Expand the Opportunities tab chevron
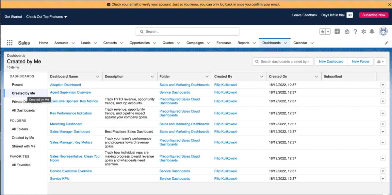 (x=155, y=43)
